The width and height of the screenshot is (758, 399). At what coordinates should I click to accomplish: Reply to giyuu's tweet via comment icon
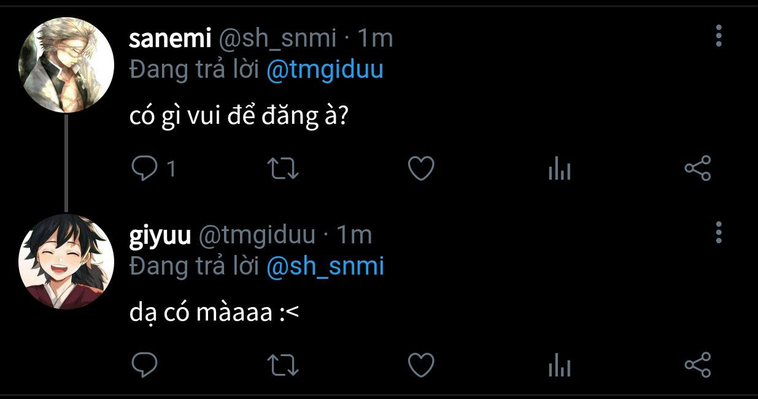[145, 365]
